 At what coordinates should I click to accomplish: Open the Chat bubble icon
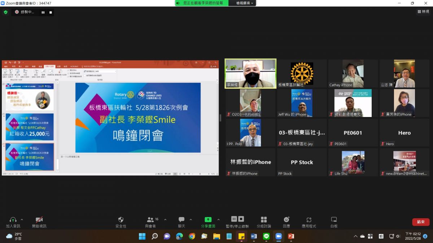pyautogui.click(x=181, y=220)
